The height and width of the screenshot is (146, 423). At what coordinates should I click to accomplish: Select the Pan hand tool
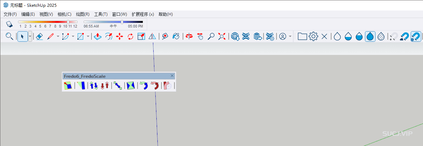coord(200,36)
